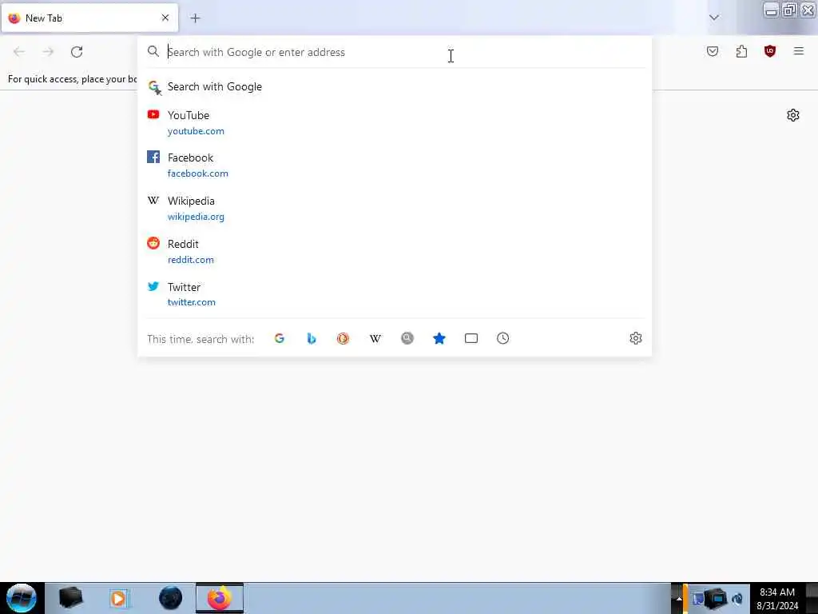Click the YouTube red play favicon

[153, 114]
